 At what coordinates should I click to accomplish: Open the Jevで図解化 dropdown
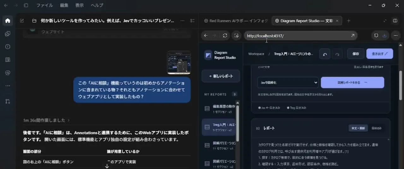point(288,82)
